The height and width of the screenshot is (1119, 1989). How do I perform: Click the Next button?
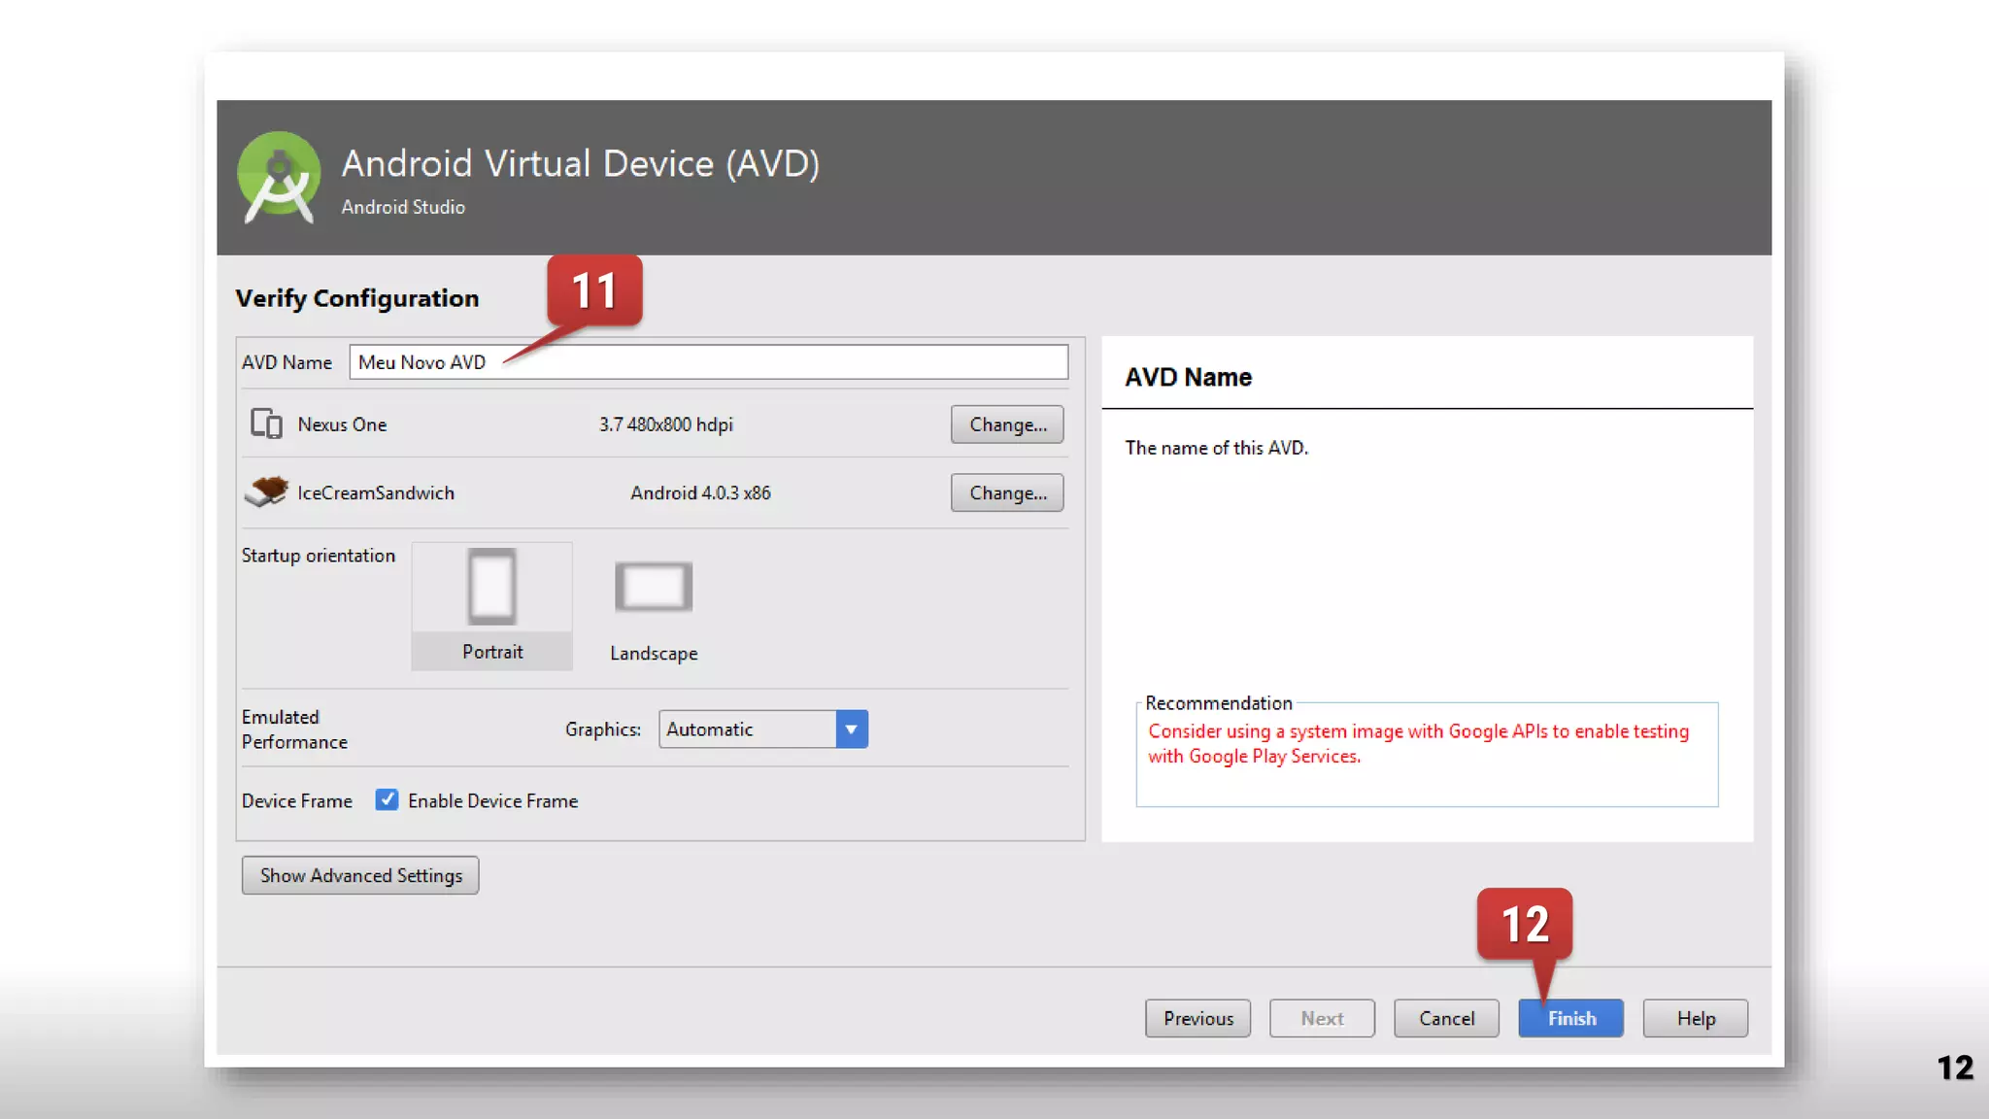[x=1322, y=1018]
